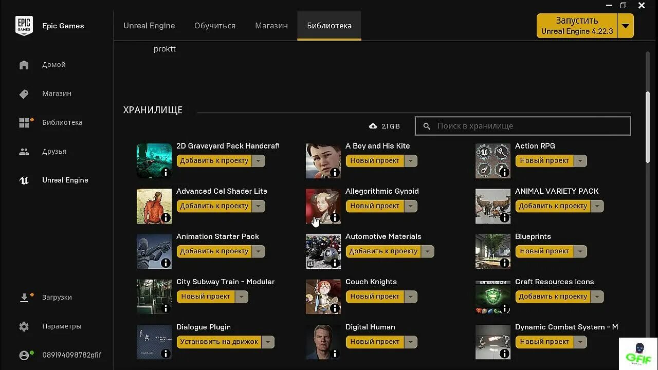Install Dialogue Plugin to engine

tap(219, 342)
